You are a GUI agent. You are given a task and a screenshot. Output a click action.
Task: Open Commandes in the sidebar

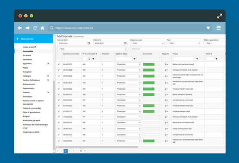pyautogui.click(x=28, y=51)
